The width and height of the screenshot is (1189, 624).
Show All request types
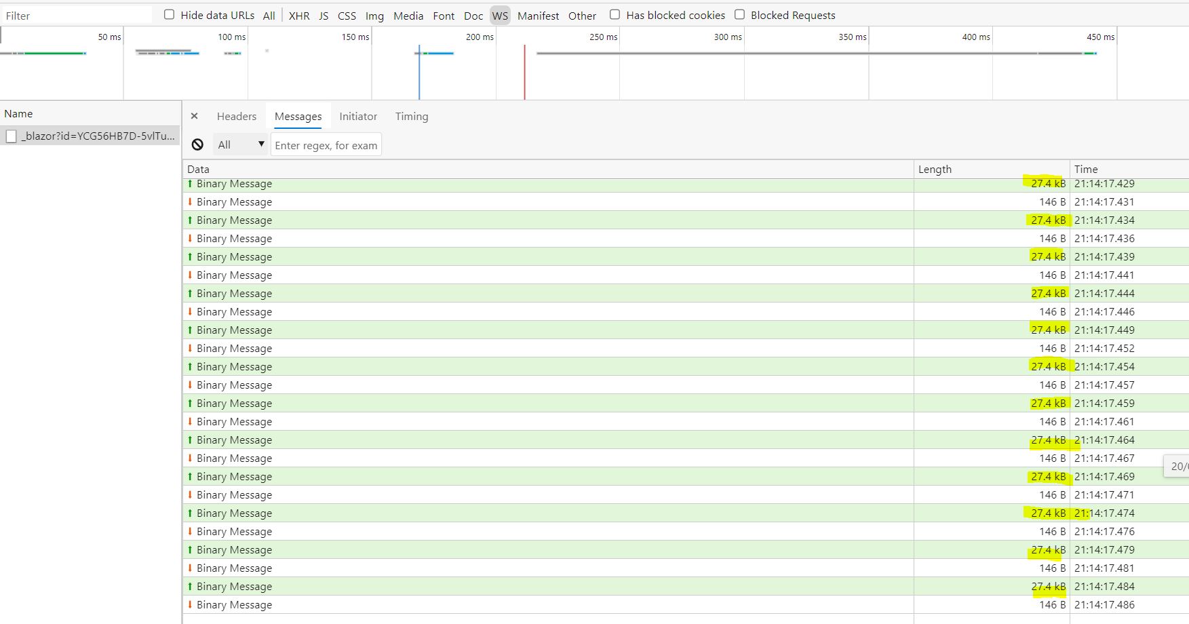269,15
